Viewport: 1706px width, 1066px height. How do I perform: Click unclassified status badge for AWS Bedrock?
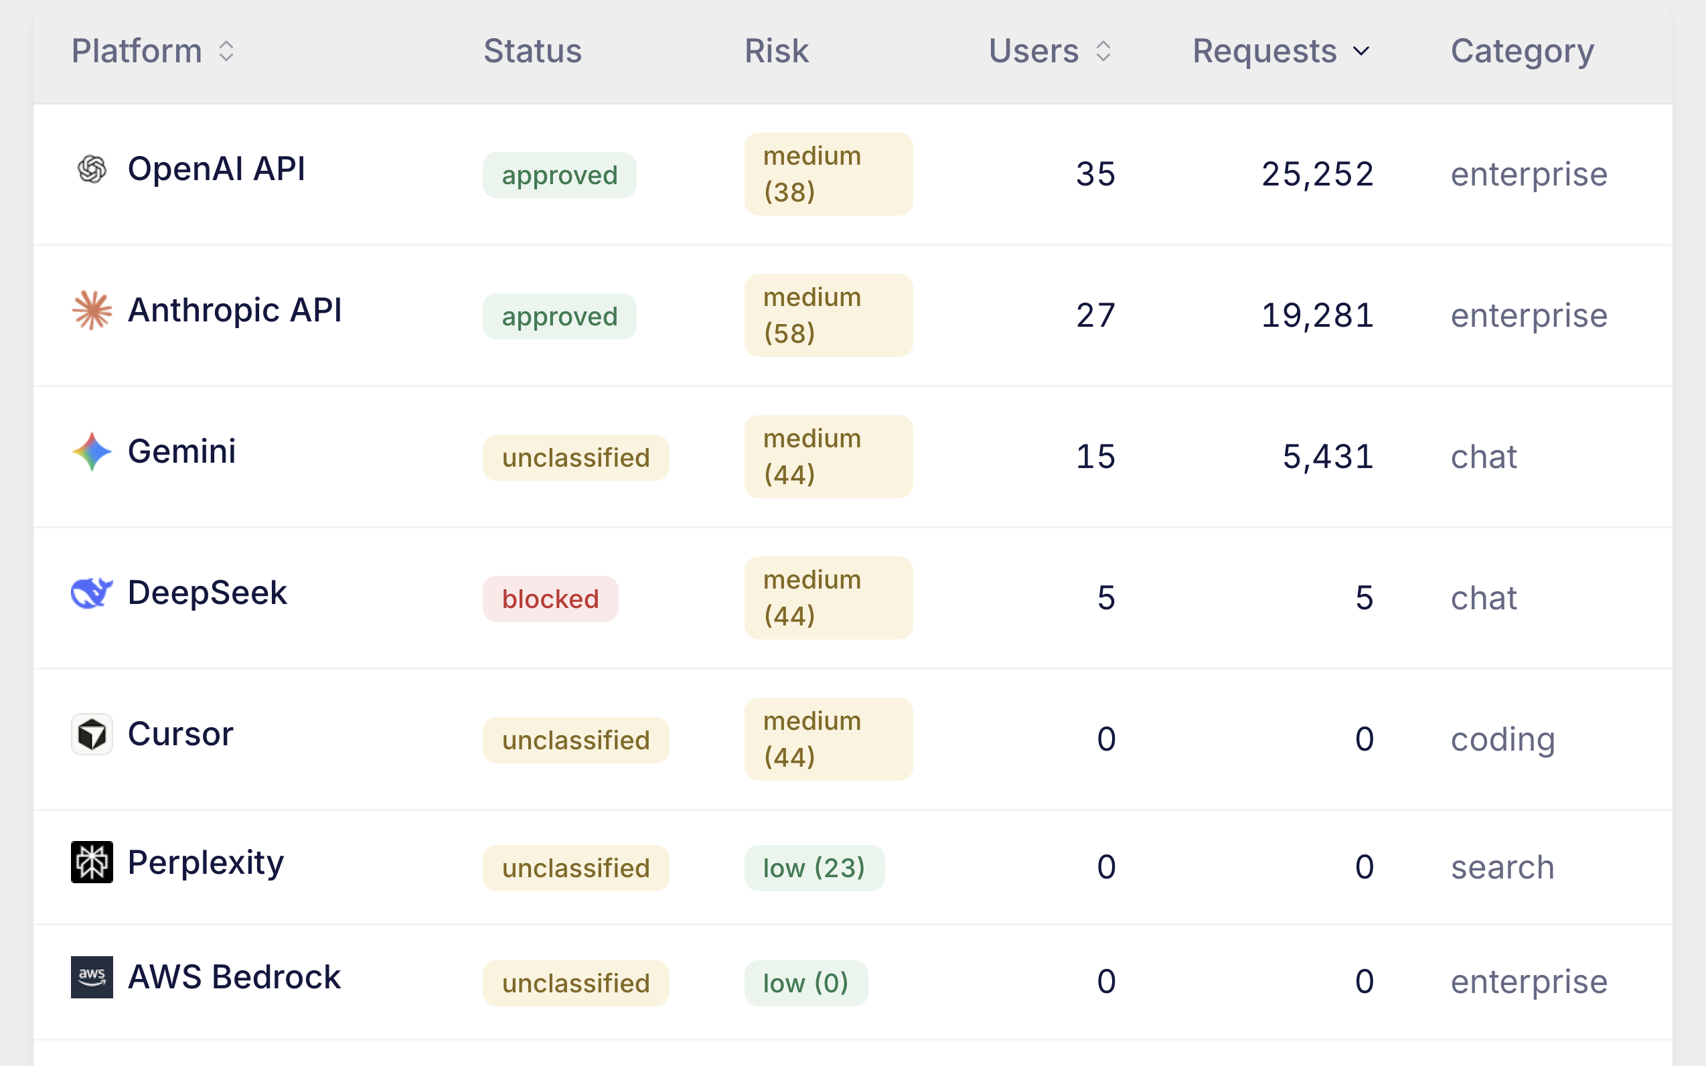576,983
